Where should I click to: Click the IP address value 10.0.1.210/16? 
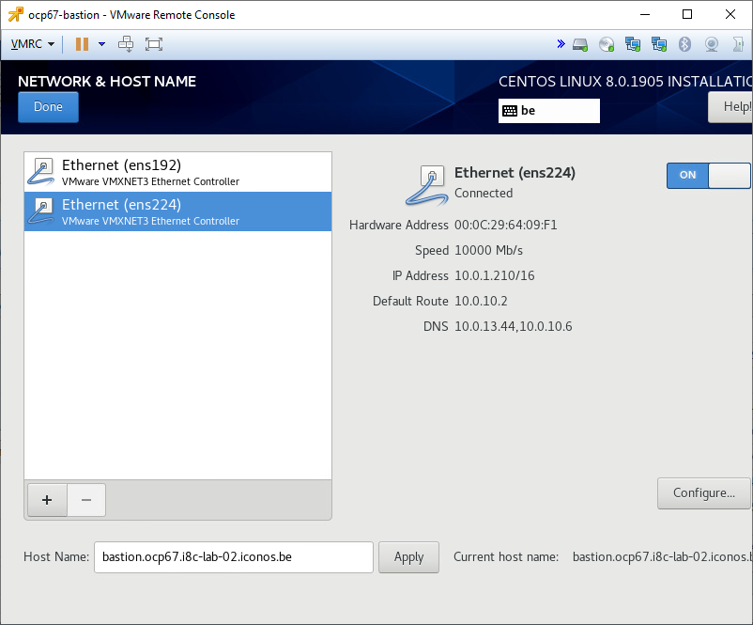494,276
